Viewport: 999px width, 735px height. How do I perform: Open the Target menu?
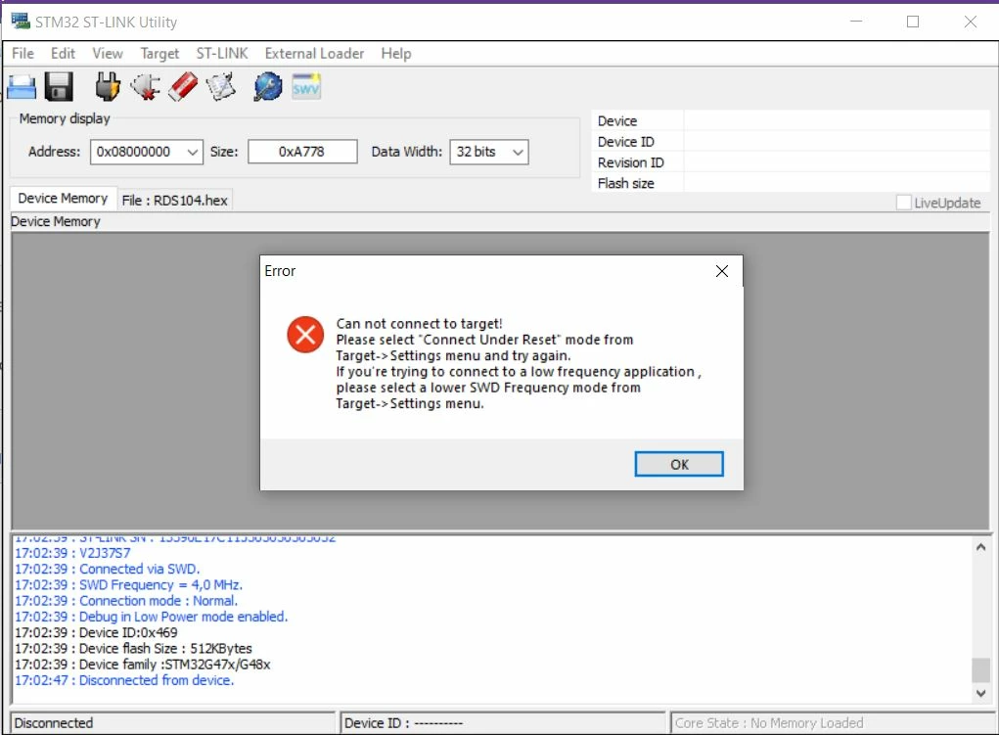pos(159,54)
